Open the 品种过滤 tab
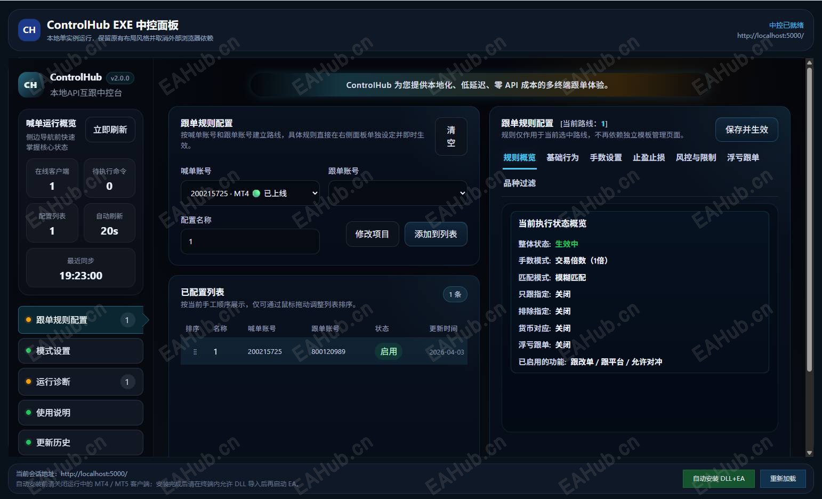Viewport: 822px width, 499px height. pyautogui.click(x=519, y=183)
